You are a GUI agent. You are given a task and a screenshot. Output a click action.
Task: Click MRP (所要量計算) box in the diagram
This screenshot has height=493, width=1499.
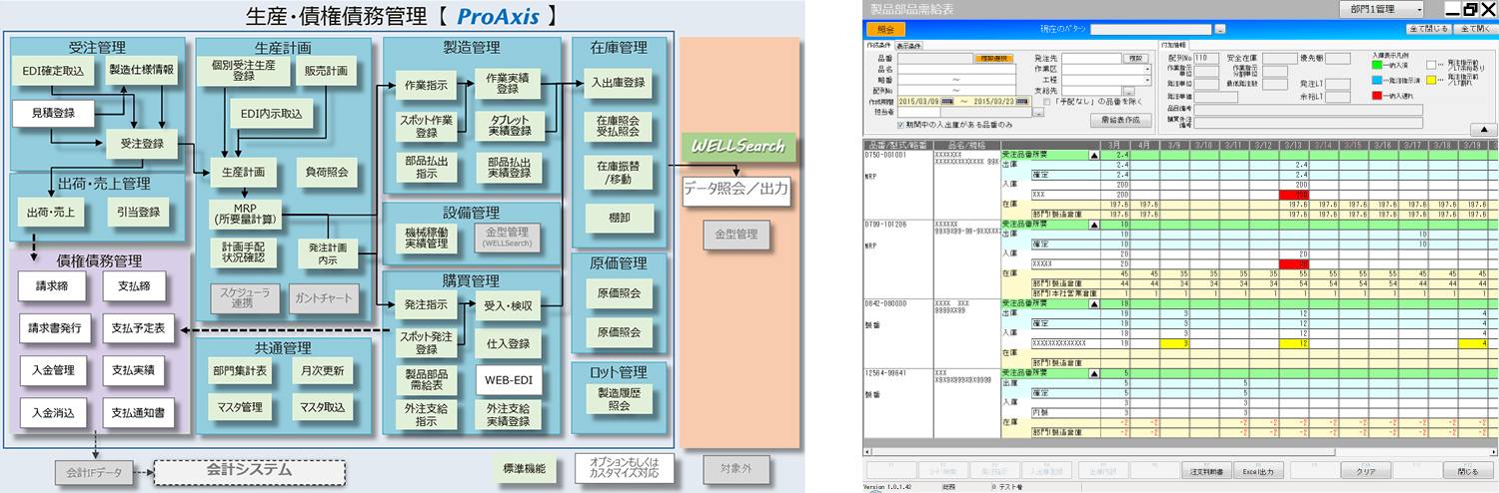[247, 214]
